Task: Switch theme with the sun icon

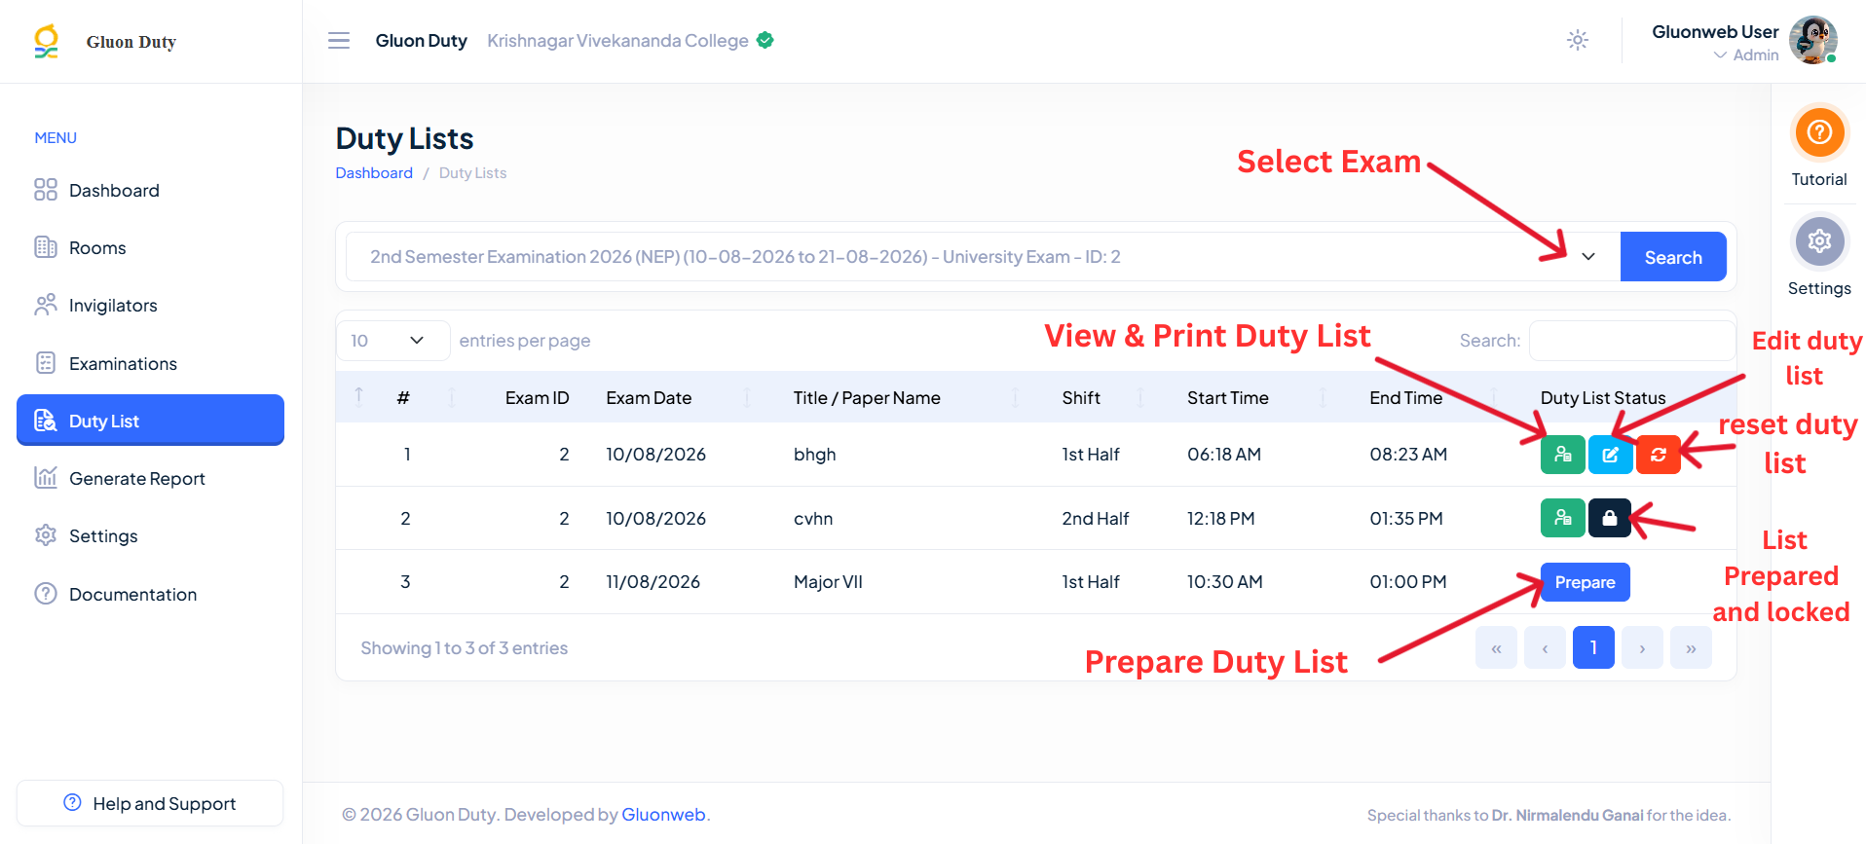Action: point(1578,40)
